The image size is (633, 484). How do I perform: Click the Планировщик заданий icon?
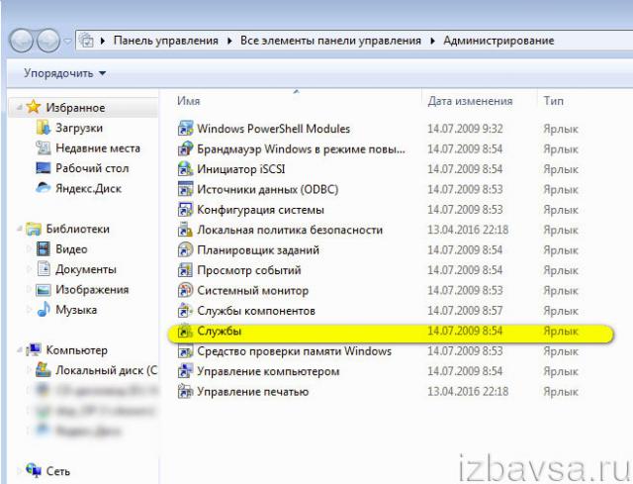click(x=185, y=249)
